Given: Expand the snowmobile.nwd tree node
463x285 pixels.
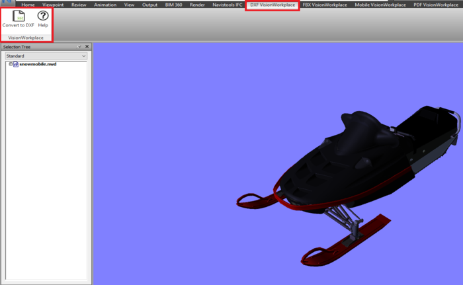Looking at the screenshot, I should tap(11, 63).
